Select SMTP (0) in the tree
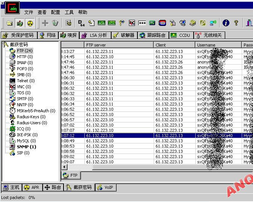Image resolution: width=253 pixels, height=202 pixels. click(25, 99)
